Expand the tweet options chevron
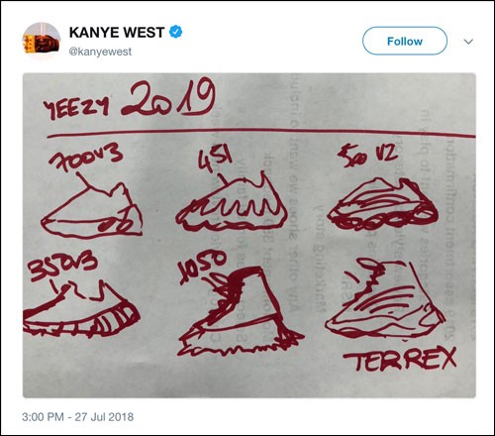495x436 pixels. tap(468, 42)
